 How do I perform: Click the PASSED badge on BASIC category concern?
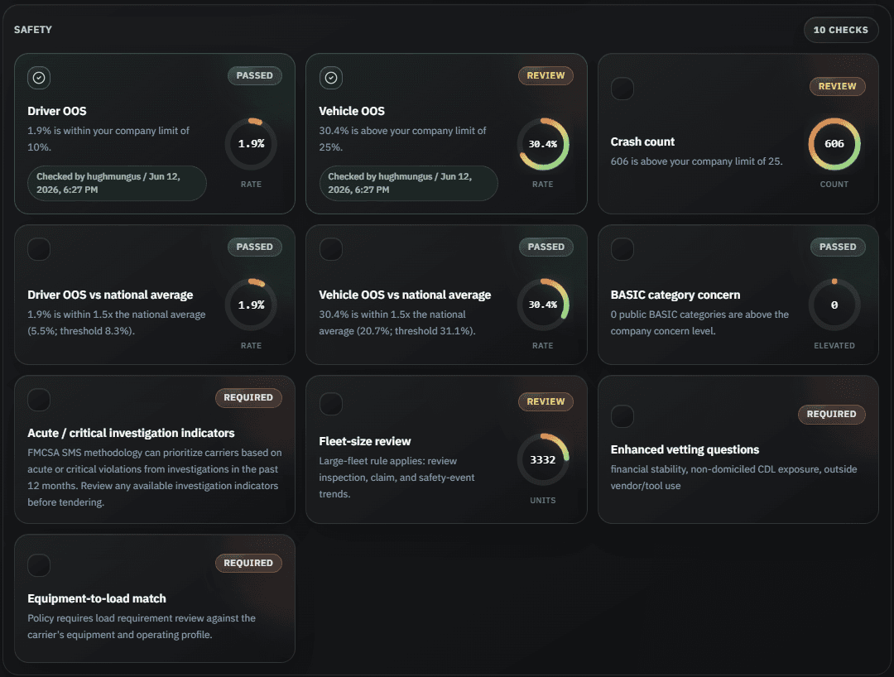838,247
